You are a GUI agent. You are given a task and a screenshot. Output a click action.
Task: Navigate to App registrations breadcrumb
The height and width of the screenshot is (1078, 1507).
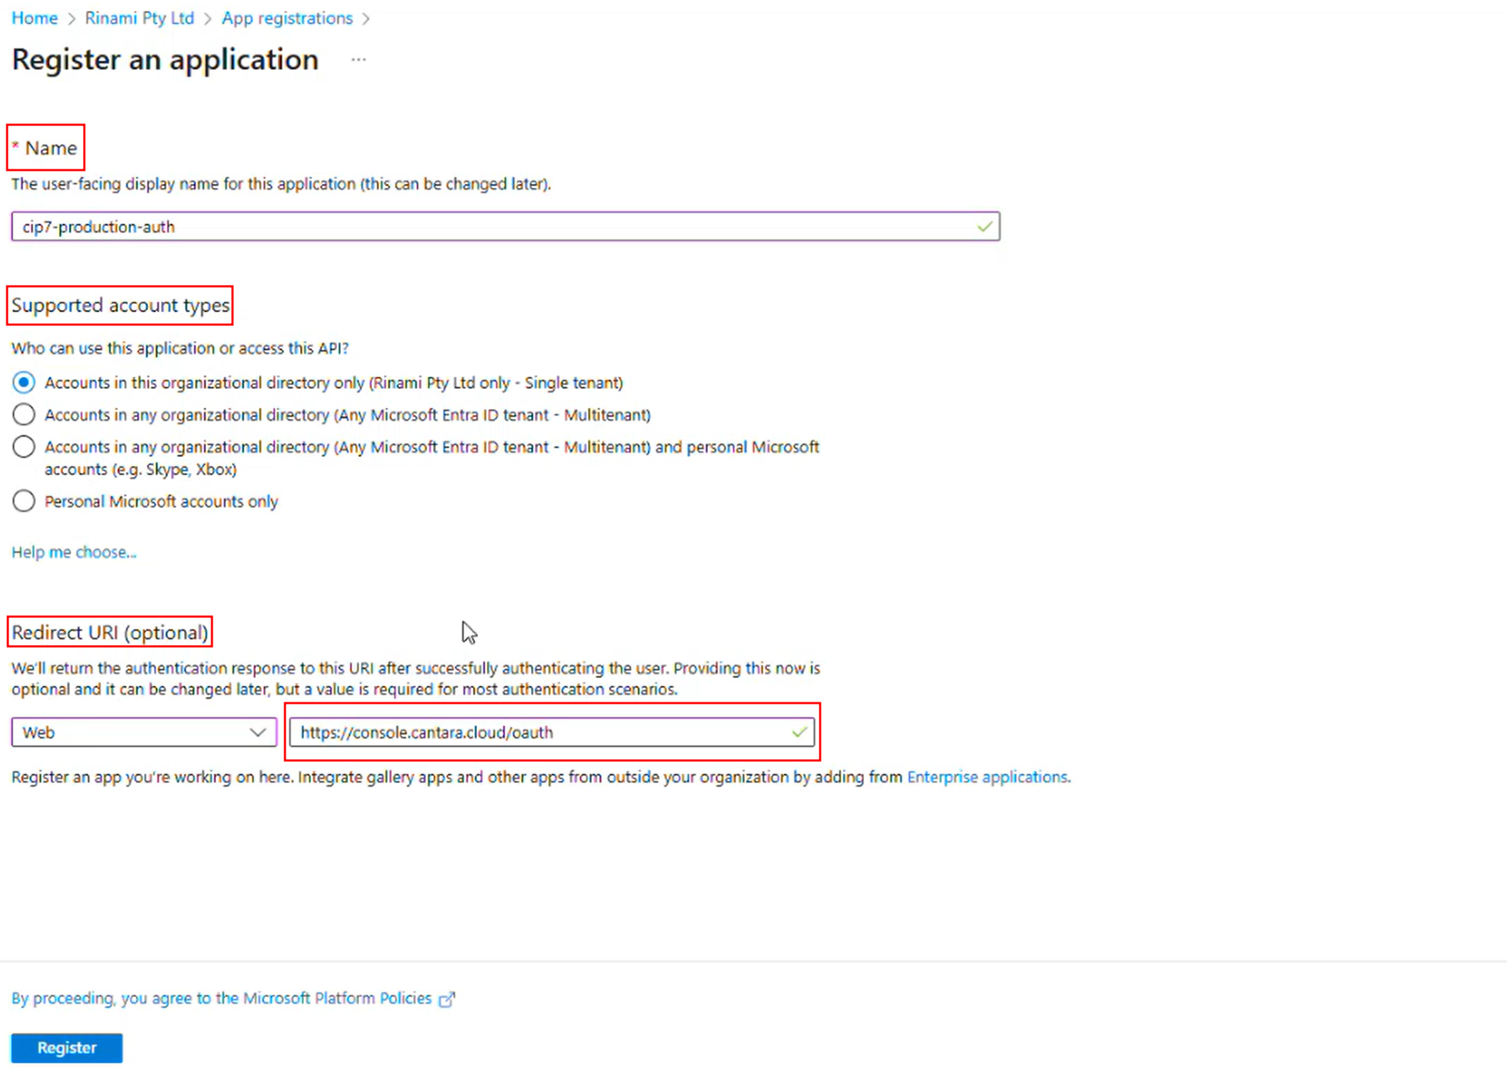click(287, 18)
